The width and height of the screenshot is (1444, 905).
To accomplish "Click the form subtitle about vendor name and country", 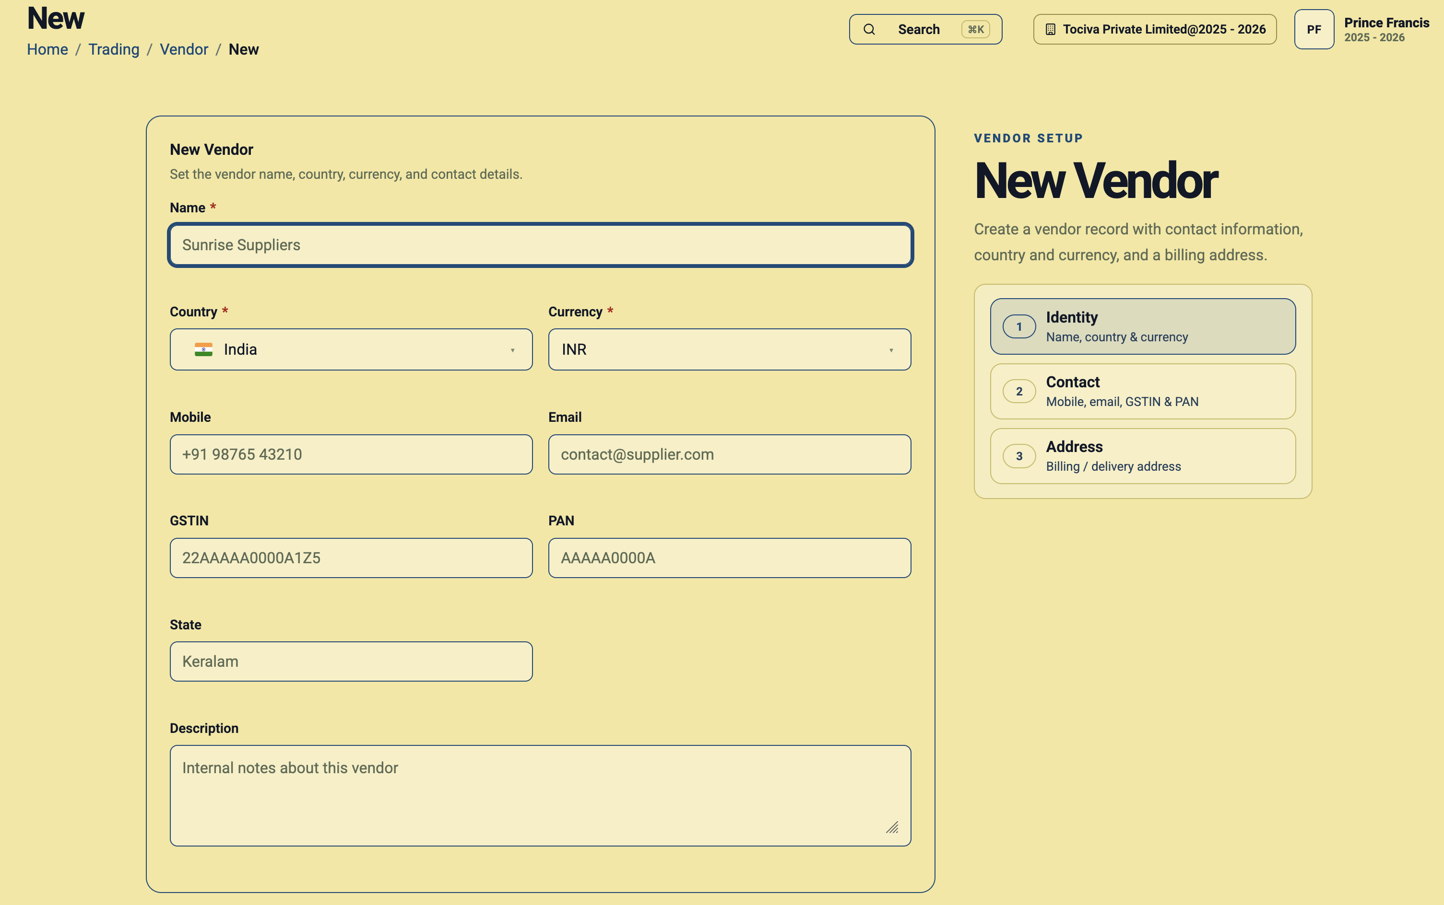I will (346, 174).
